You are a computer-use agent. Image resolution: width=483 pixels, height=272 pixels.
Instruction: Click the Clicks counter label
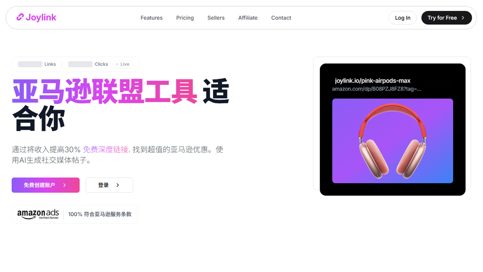[101, 64]
